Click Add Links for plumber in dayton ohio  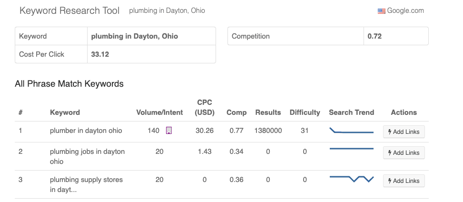click(x=404, y=132)
